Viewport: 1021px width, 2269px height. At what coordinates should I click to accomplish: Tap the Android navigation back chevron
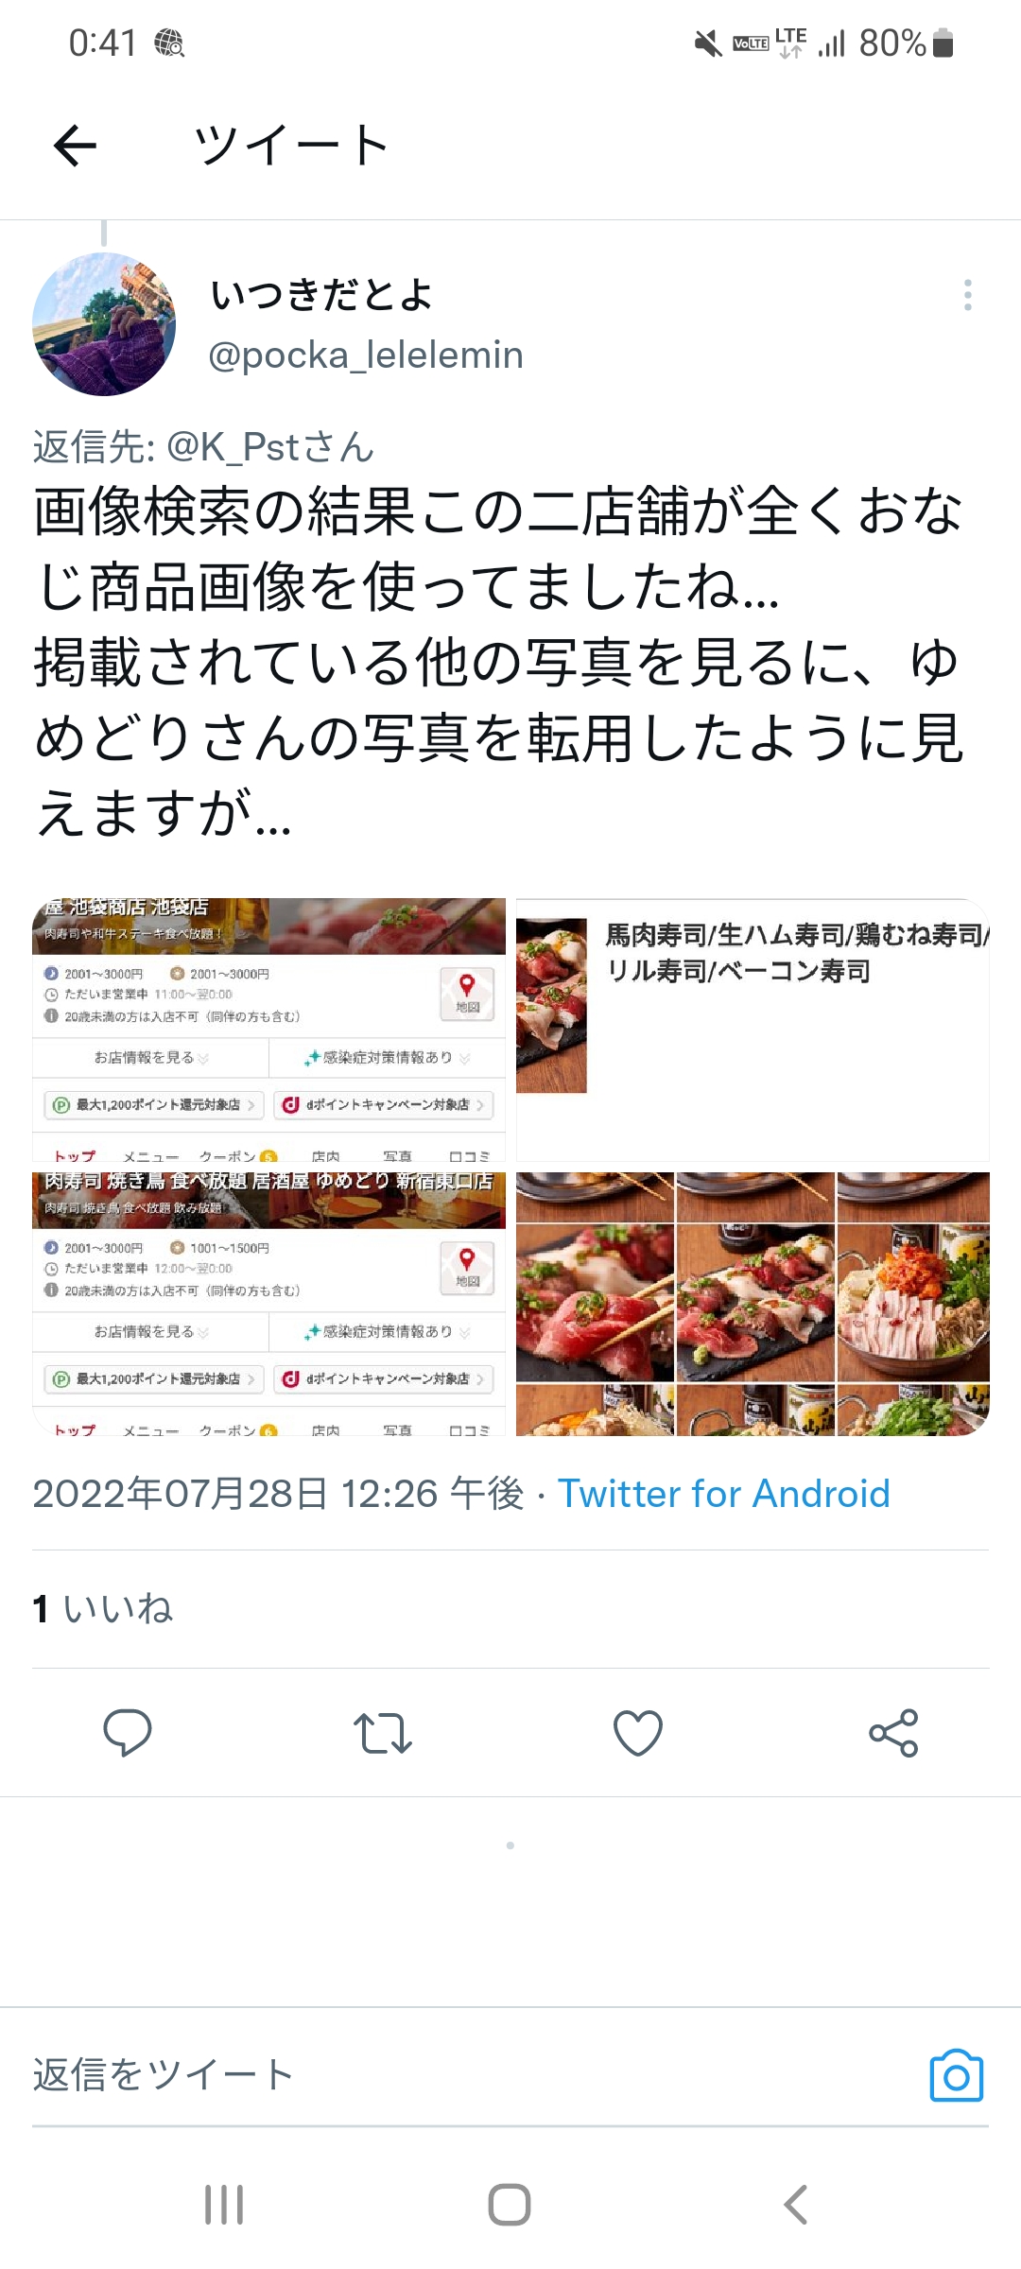(x=796, y=2205)
